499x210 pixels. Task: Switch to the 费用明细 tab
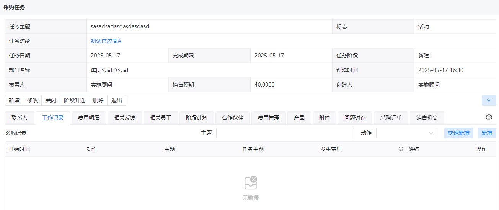click(x=89, y=118)
